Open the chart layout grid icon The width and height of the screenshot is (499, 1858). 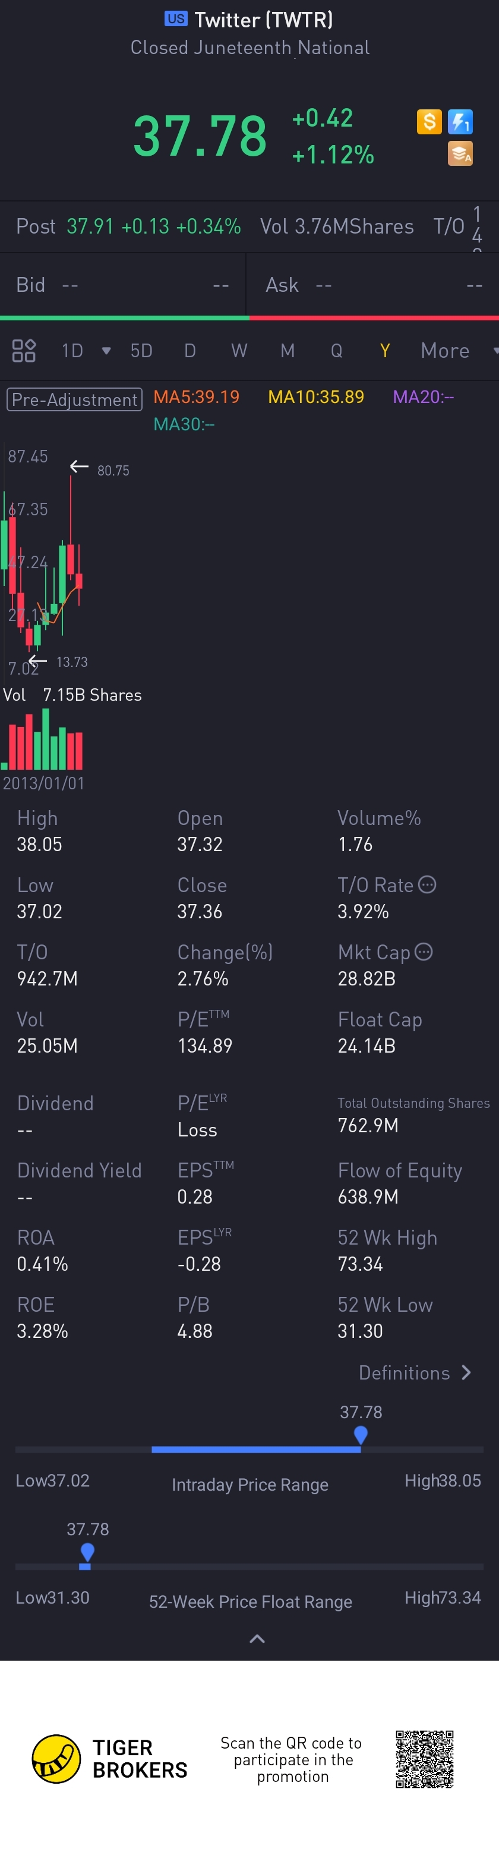(x=24, y=351)
